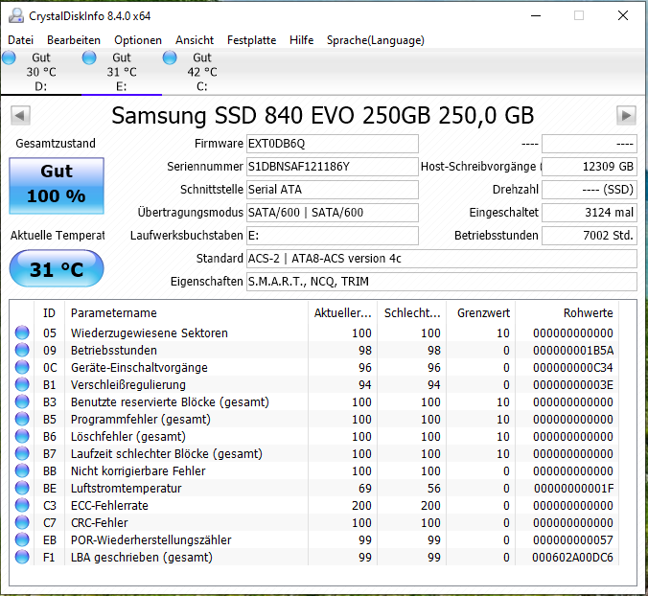Click blue status orb for drive D:
The height and width of the screenshot is (596, 648).
[x=9, y=57]
